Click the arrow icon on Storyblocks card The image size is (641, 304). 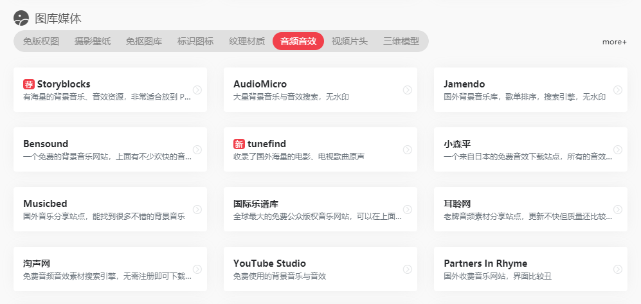point(197,90)
